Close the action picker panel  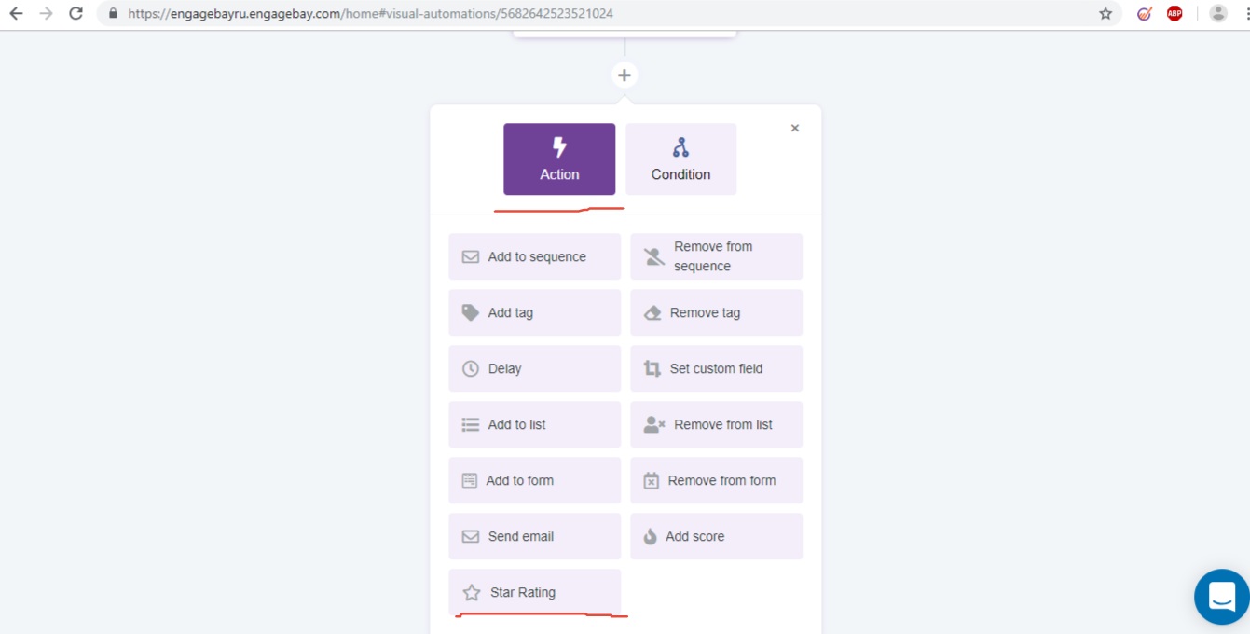point(795,129)
